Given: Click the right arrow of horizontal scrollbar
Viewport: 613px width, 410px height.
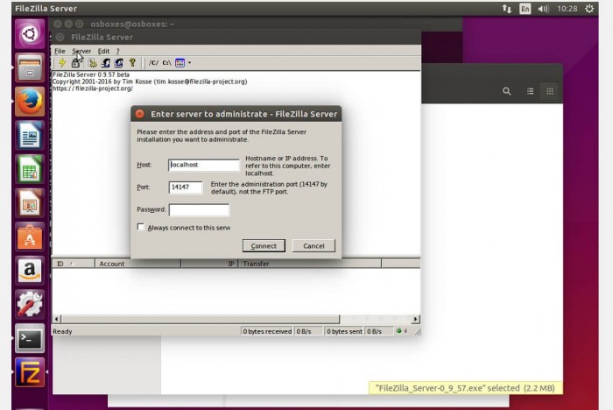Looking at the screenshot, I should click(x=416, y=319).
